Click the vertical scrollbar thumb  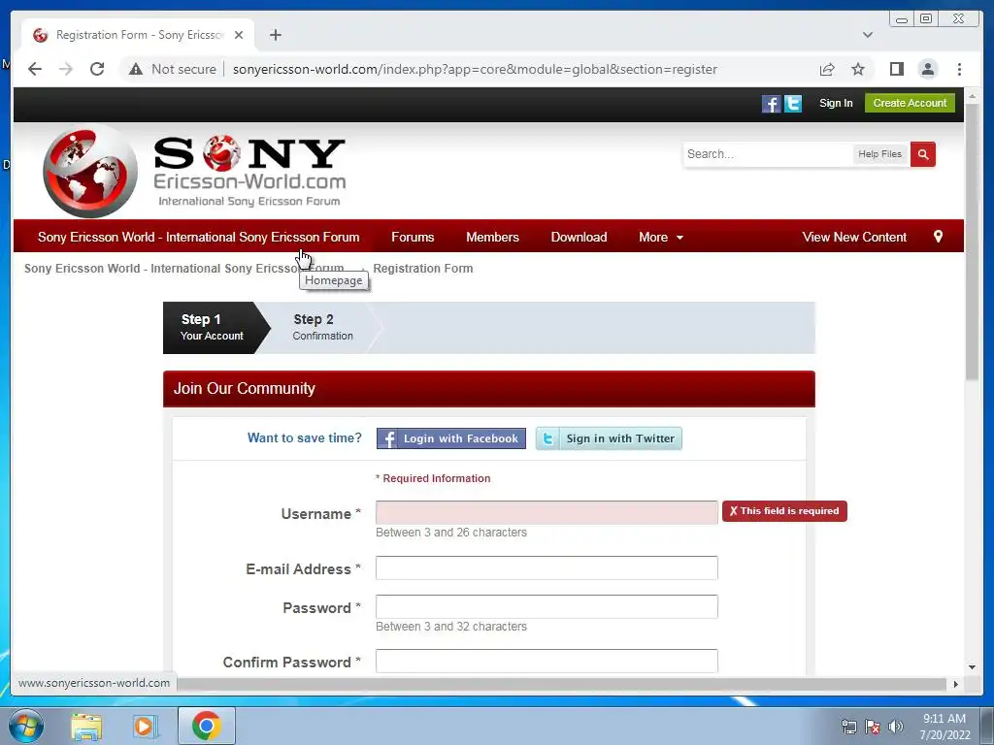[972, 243]
